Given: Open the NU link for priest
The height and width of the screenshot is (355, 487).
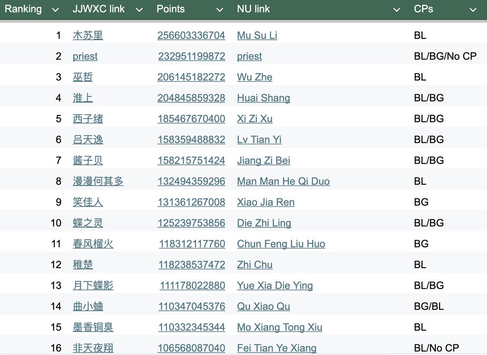Looking at the screenshot, I should pos(250,56).
